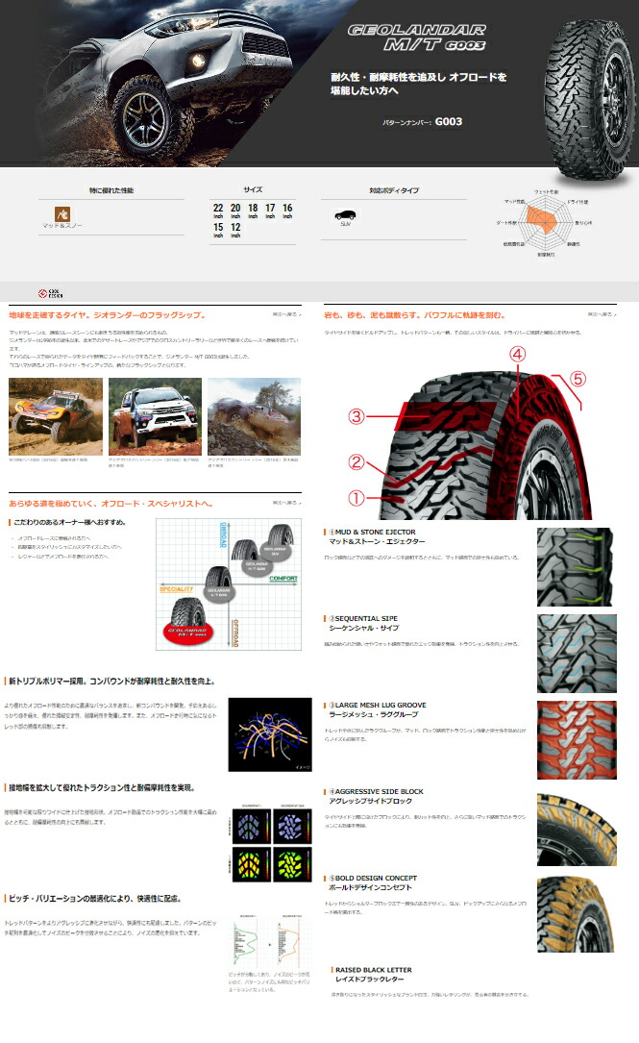Select the 18 inch size
Viewport: 639px width, 1043px height.
coord(253,211)
